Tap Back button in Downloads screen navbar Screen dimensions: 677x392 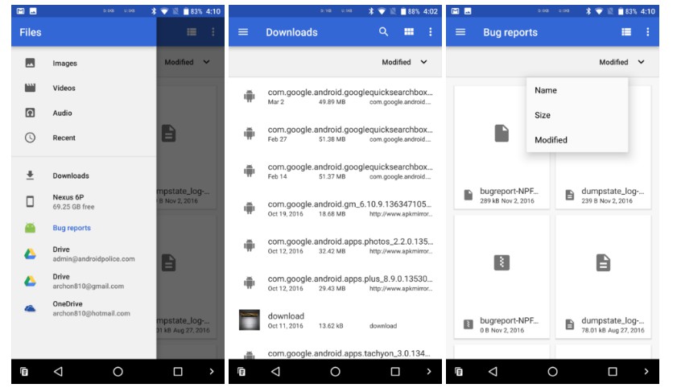tap(275, 371)
